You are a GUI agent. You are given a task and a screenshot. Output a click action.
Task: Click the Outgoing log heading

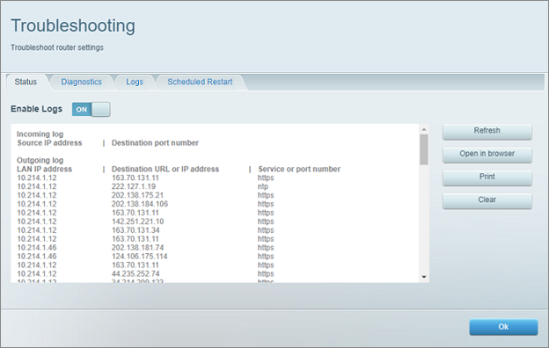click(x=40, y=160)
